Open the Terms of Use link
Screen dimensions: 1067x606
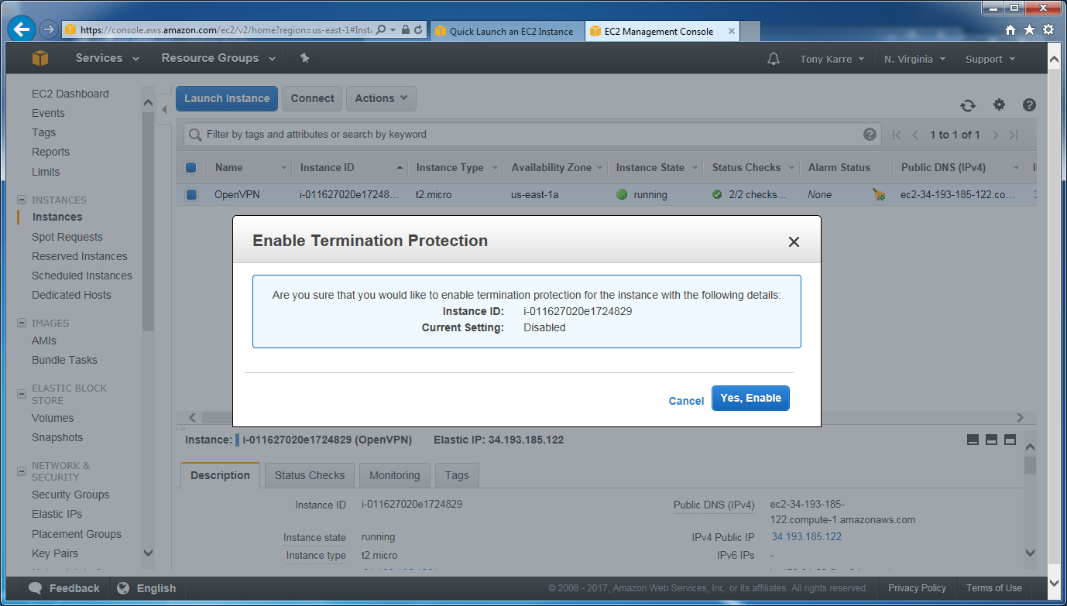tap(994, 588)
